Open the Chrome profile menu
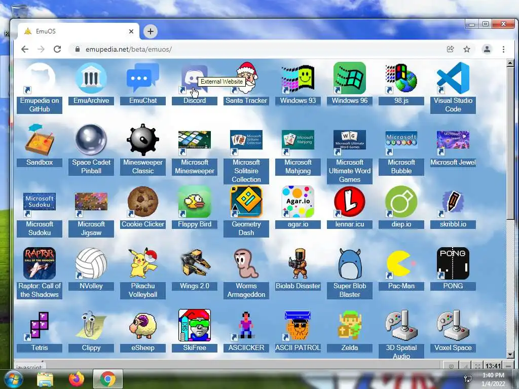Viewport: 519px width, 389px height. [x=487, y=49]
